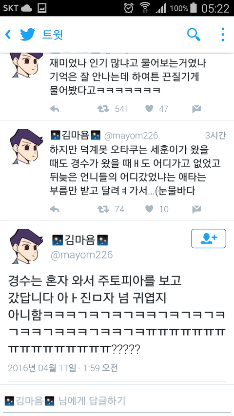Reply to the tweet with 74 retweets
The image size is (234, 416).
tap(55, 209)
